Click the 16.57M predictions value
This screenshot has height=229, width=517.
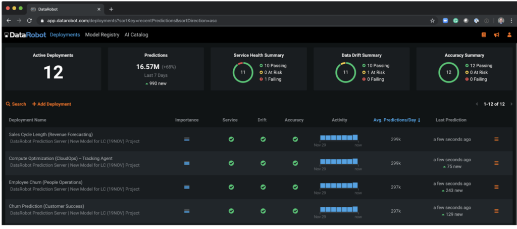click(x=148, y=67)
